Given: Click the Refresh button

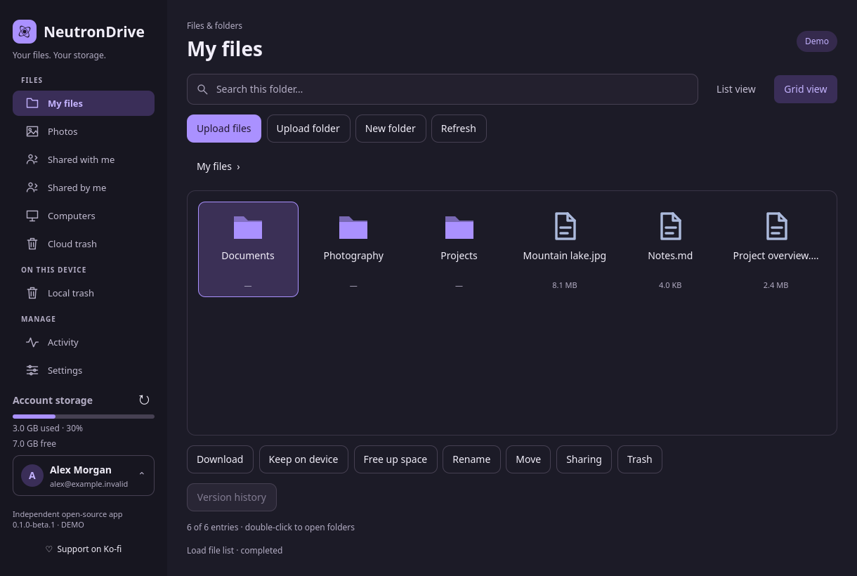Looking at the screenshot, I should coord(459,129).
